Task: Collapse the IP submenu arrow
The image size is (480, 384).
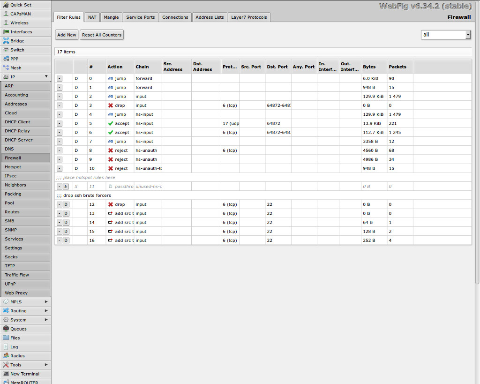Action: pos(46,76)
